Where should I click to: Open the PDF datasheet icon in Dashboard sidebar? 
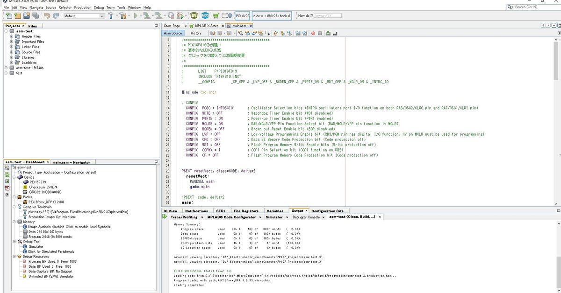point(7,188)
